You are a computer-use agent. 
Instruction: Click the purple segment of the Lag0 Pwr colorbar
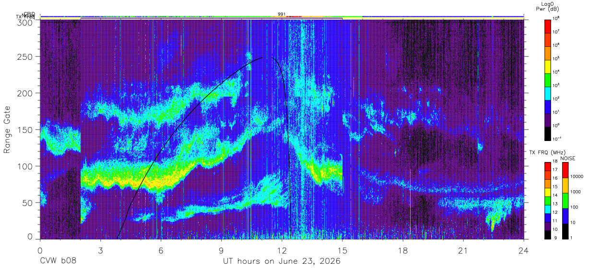click(548, 120)
